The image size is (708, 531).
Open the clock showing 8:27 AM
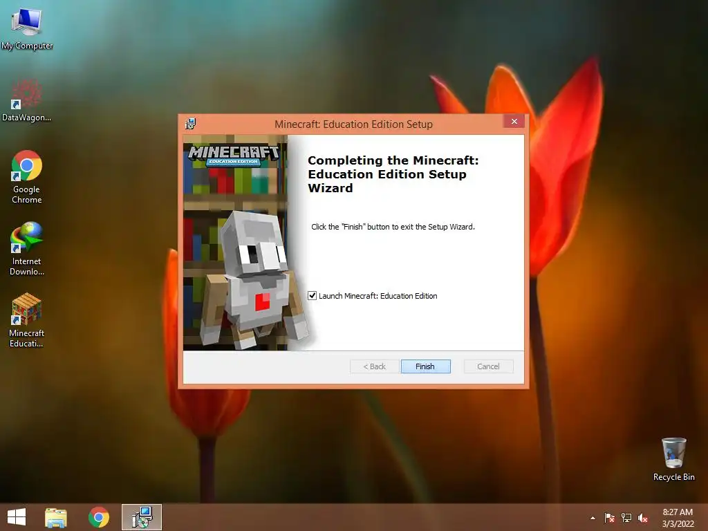click(678, 518)
